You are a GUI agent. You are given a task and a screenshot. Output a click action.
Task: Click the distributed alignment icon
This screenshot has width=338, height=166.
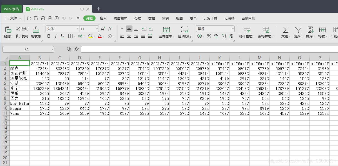150,36
